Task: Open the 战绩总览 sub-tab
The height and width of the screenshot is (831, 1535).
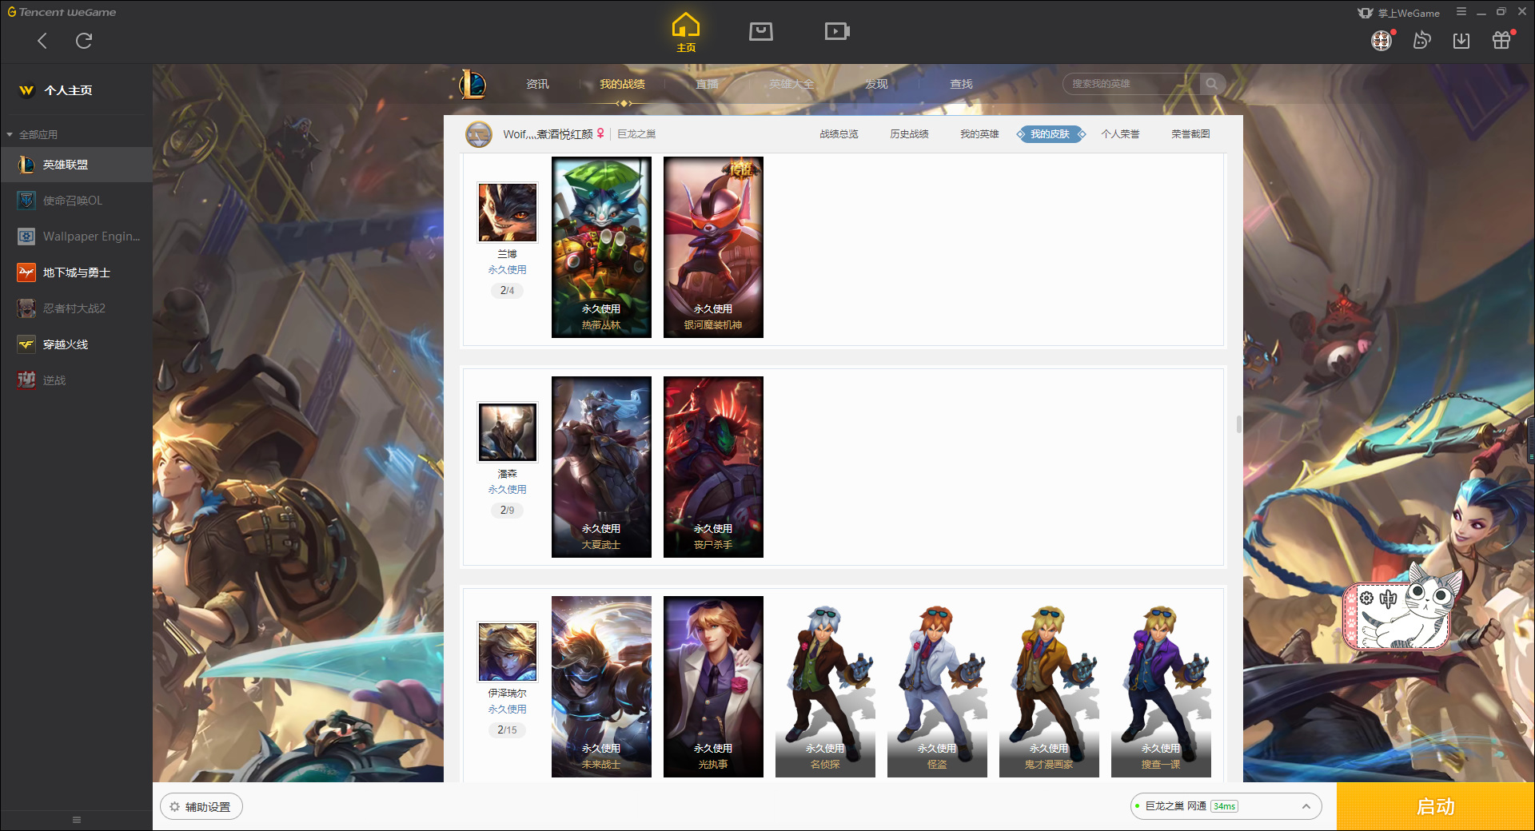Action: [839, 134]
